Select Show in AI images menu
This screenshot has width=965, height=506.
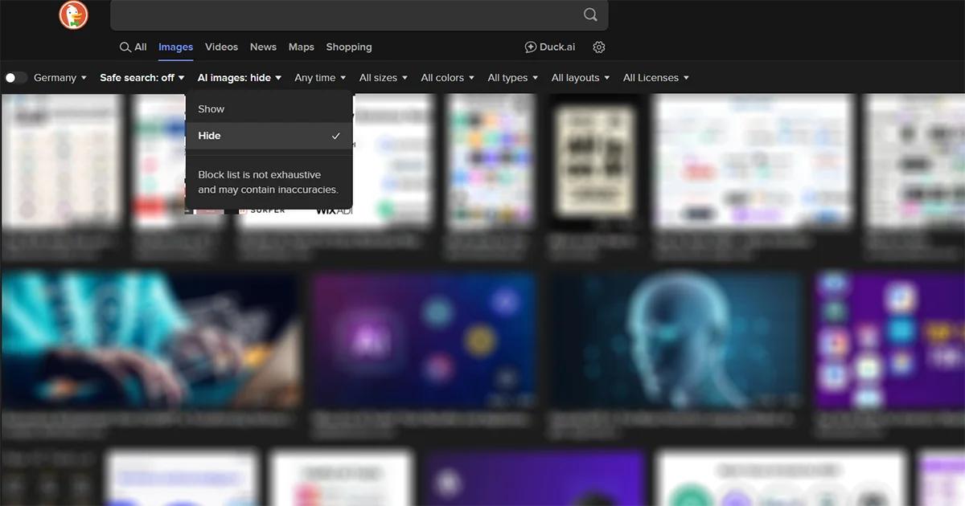pos(211,109)
